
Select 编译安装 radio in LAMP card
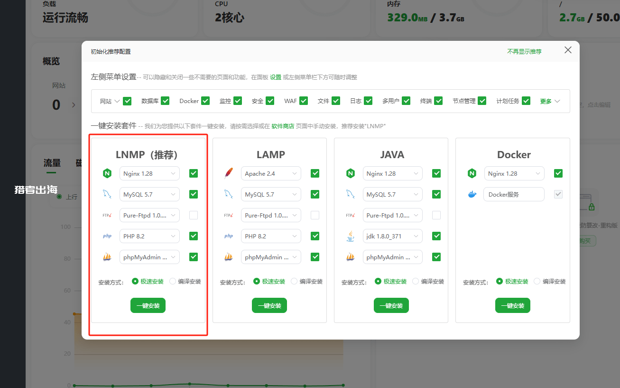294,281
